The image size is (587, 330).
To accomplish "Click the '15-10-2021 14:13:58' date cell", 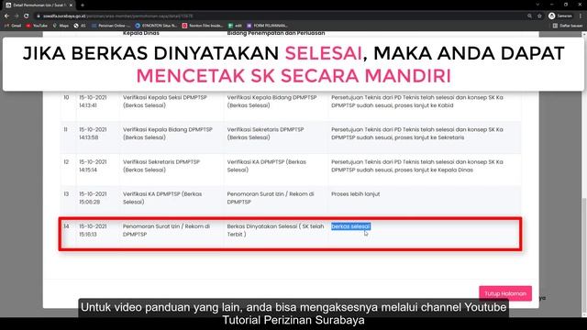I will pos(93,133).
